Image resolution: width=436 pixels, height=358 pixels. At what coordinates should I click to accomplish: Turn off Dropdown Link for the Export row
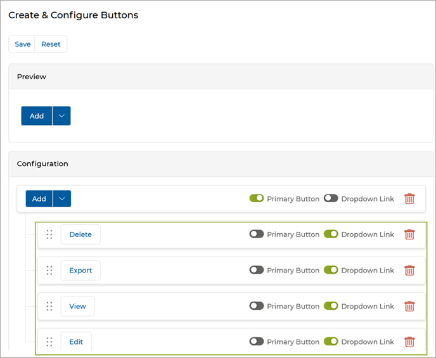331,270
